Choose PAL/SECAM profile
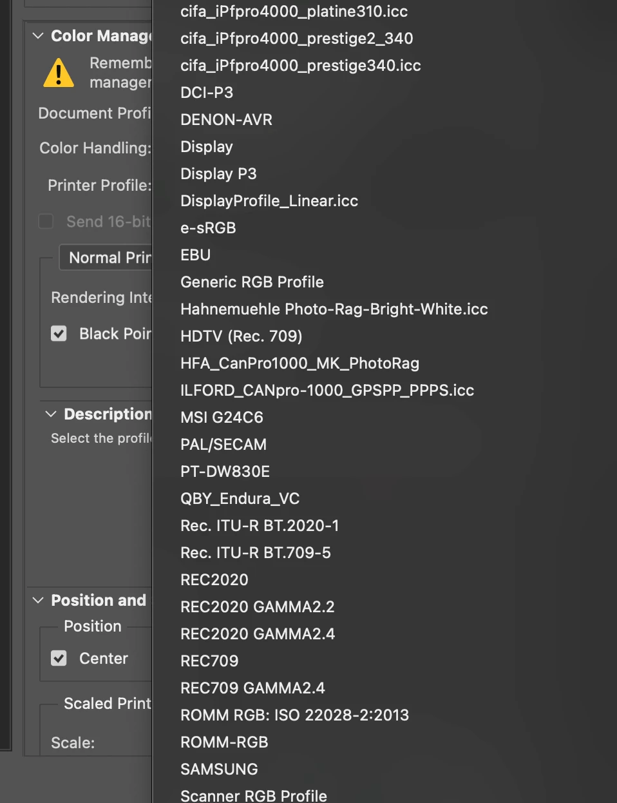The image size is (617, 803). (223, 445)
